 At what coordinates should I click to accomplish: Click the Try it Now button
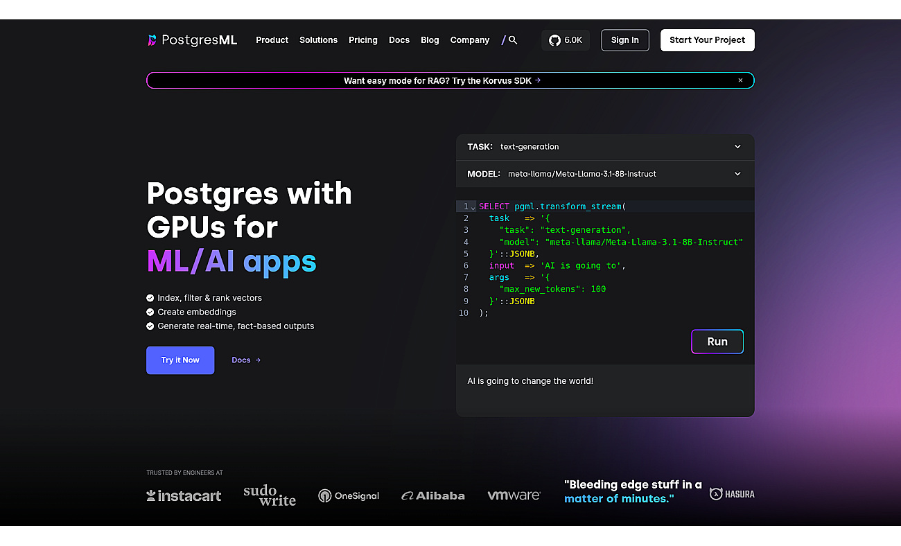180,360
